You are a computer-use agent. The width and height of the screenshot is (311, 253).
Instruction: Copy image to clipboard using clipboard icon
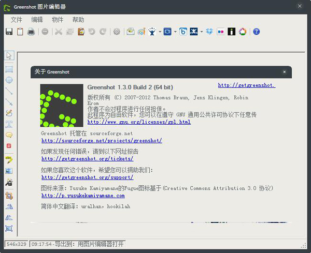click(x=20, y=32)
